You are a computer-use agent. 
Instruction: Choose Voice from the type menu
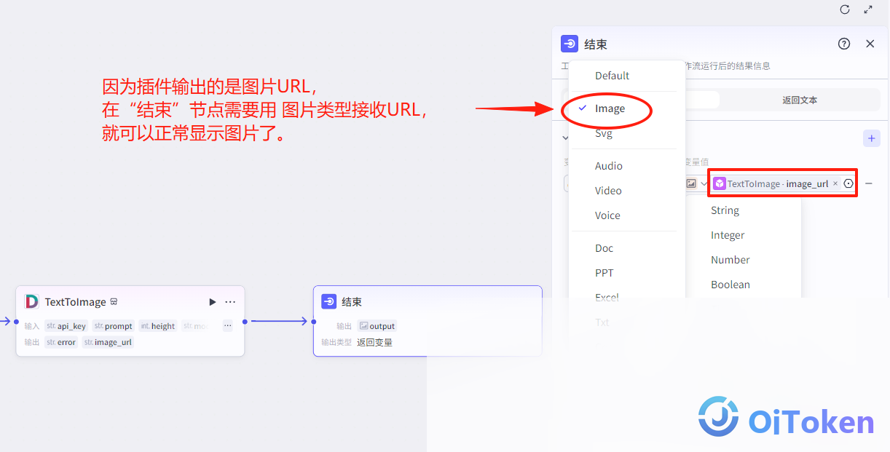tap(607, 215)
